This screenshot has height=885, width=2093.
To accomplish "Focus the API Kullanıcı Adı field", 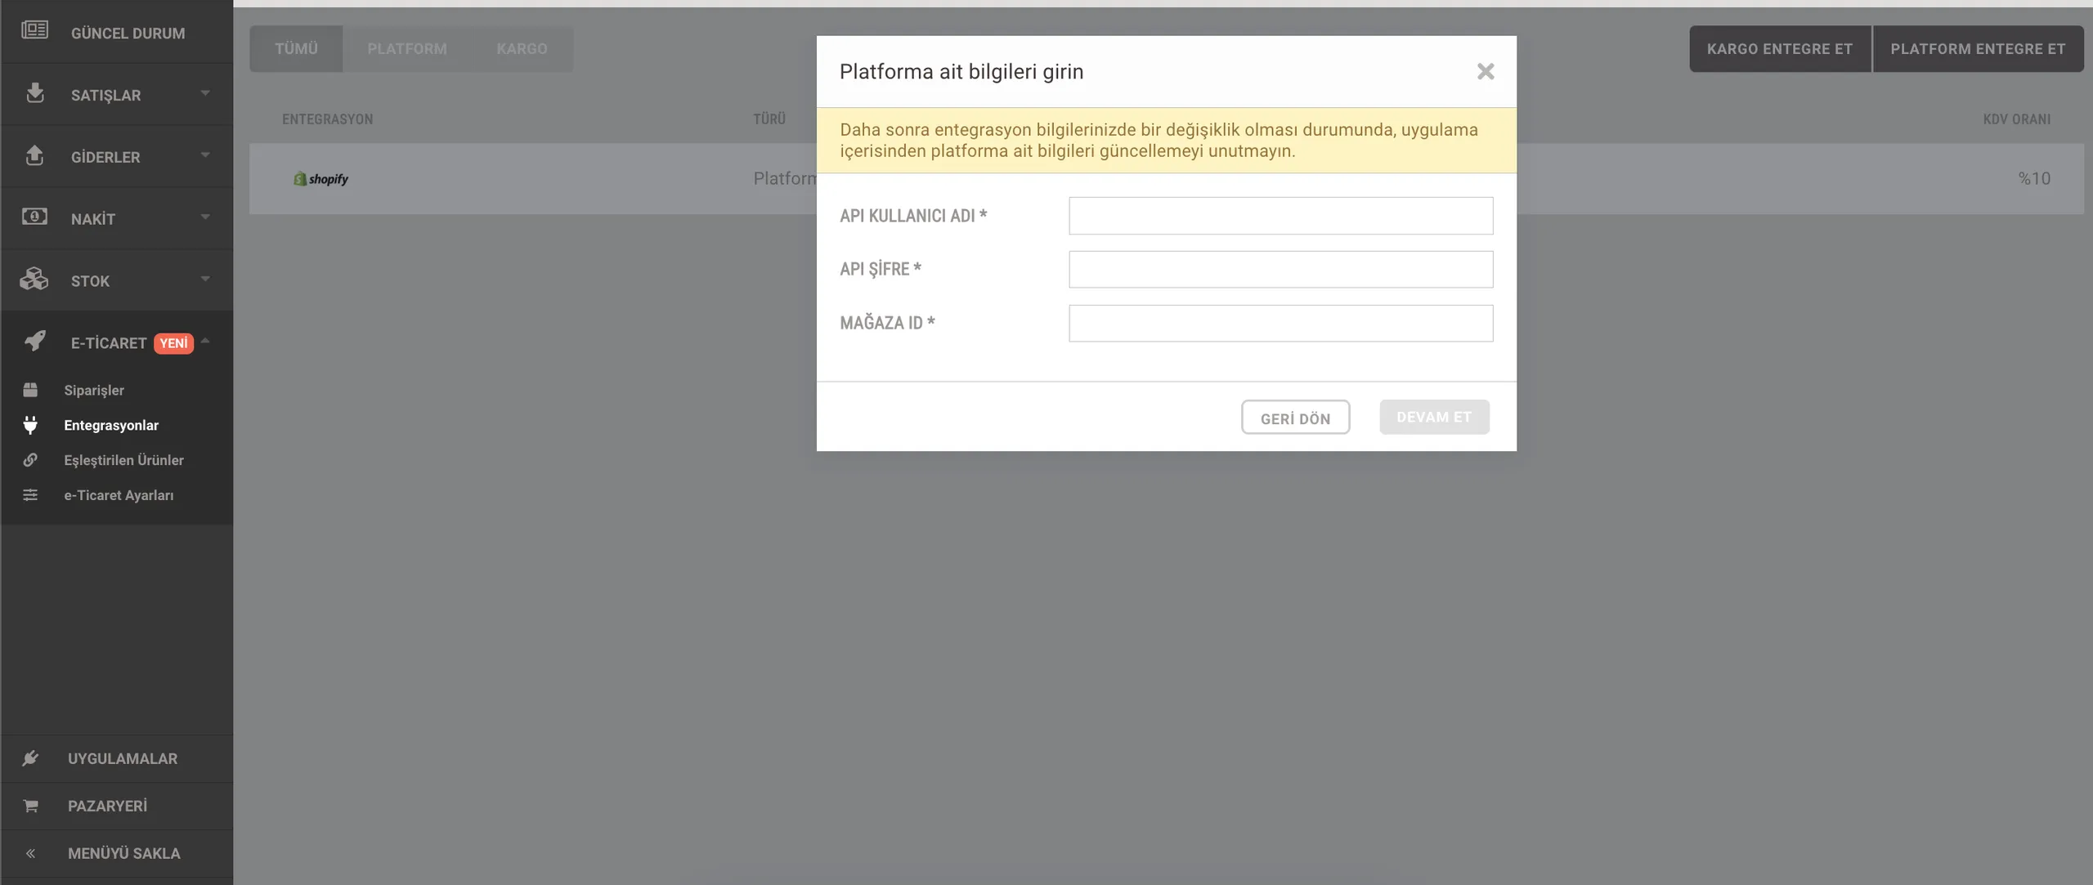I will point(1280,216).
